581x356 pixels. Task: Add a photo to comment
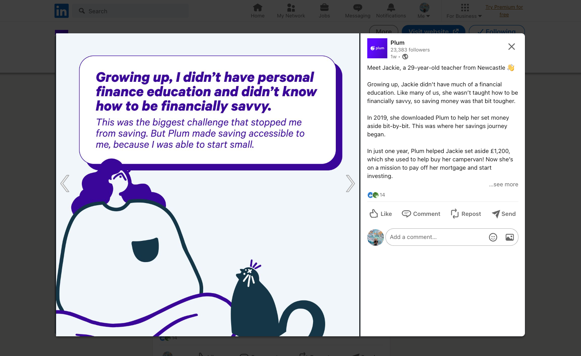(510, 237)
